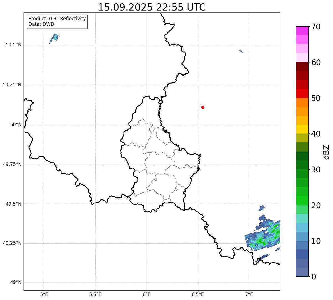This screenshot has width=333, height=300.
Task: Click the Data: DWD label
Action: coord(41,24)
